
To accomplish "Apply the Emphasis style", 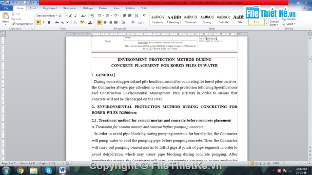I will pos(157,19).
